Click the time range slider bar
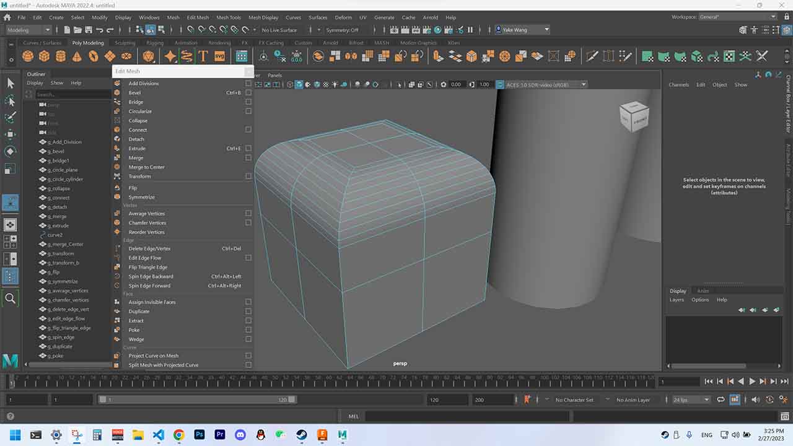Screen dimensions: 793x446 tap(197, 400)
